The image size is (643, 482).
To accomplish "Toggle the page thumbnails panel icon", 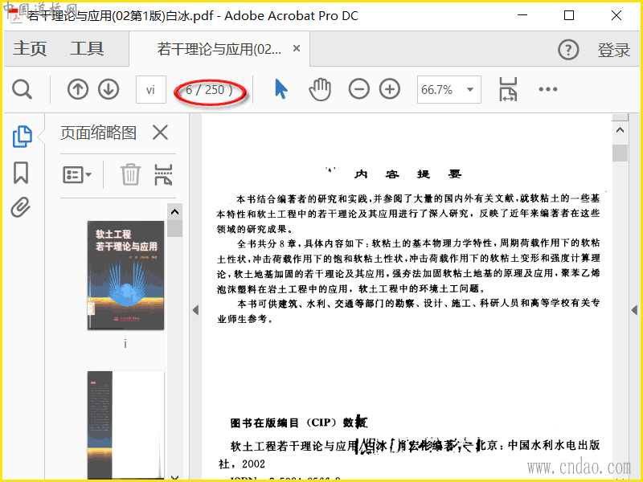I will (23, 137).
